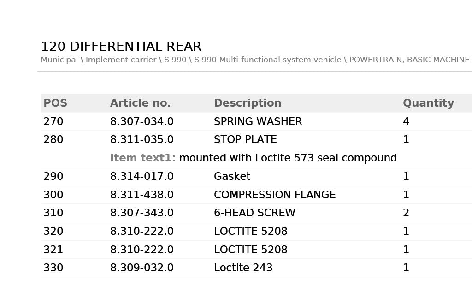Open the Implement carrier breadcrumb link

121,60
